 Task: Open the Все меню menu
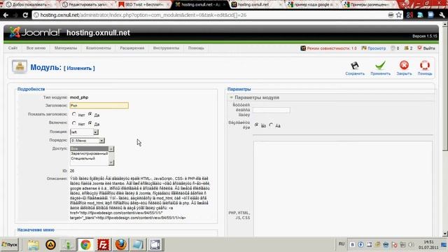(36, 48)
